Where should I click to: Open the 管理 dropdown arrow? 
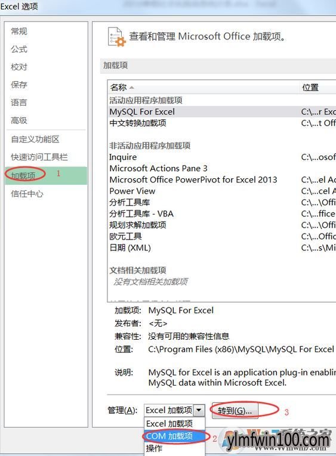pos(199,410)
